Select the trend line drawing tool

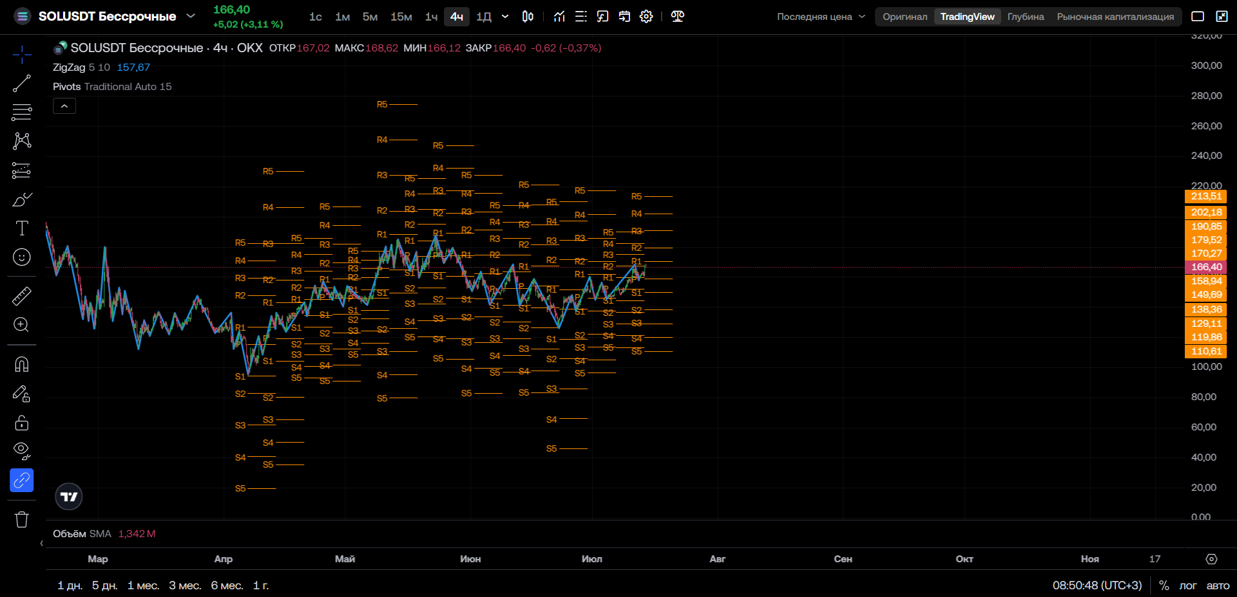click(22, 84)
